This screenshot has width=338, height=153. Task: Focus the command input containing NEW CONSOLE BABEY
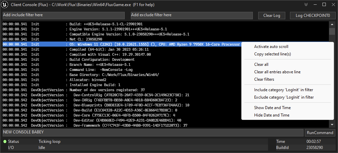pyautogui.click(x=153, y=132)
